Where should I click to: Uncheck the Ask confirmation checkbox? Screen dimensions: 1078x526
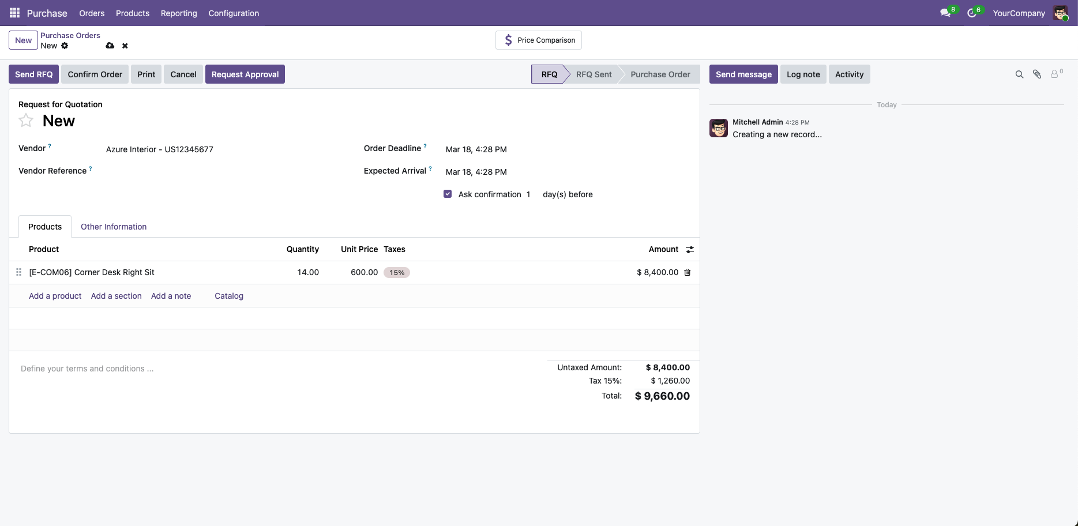click(448, 194)
